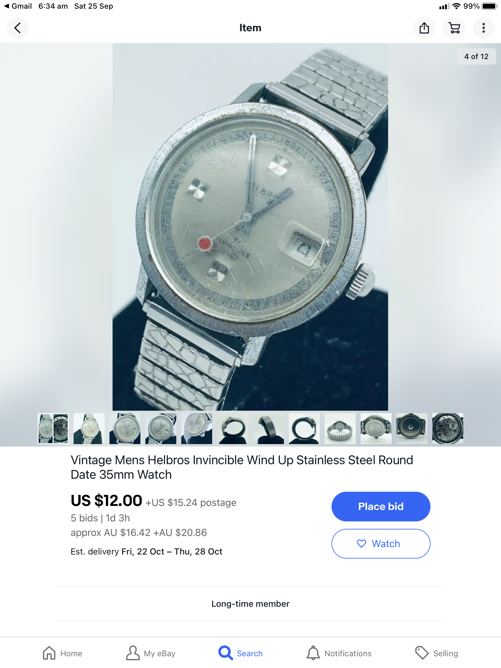Select the caseback thumbnail image
Viewport: 501px width, 668px height.
[376, 429]
